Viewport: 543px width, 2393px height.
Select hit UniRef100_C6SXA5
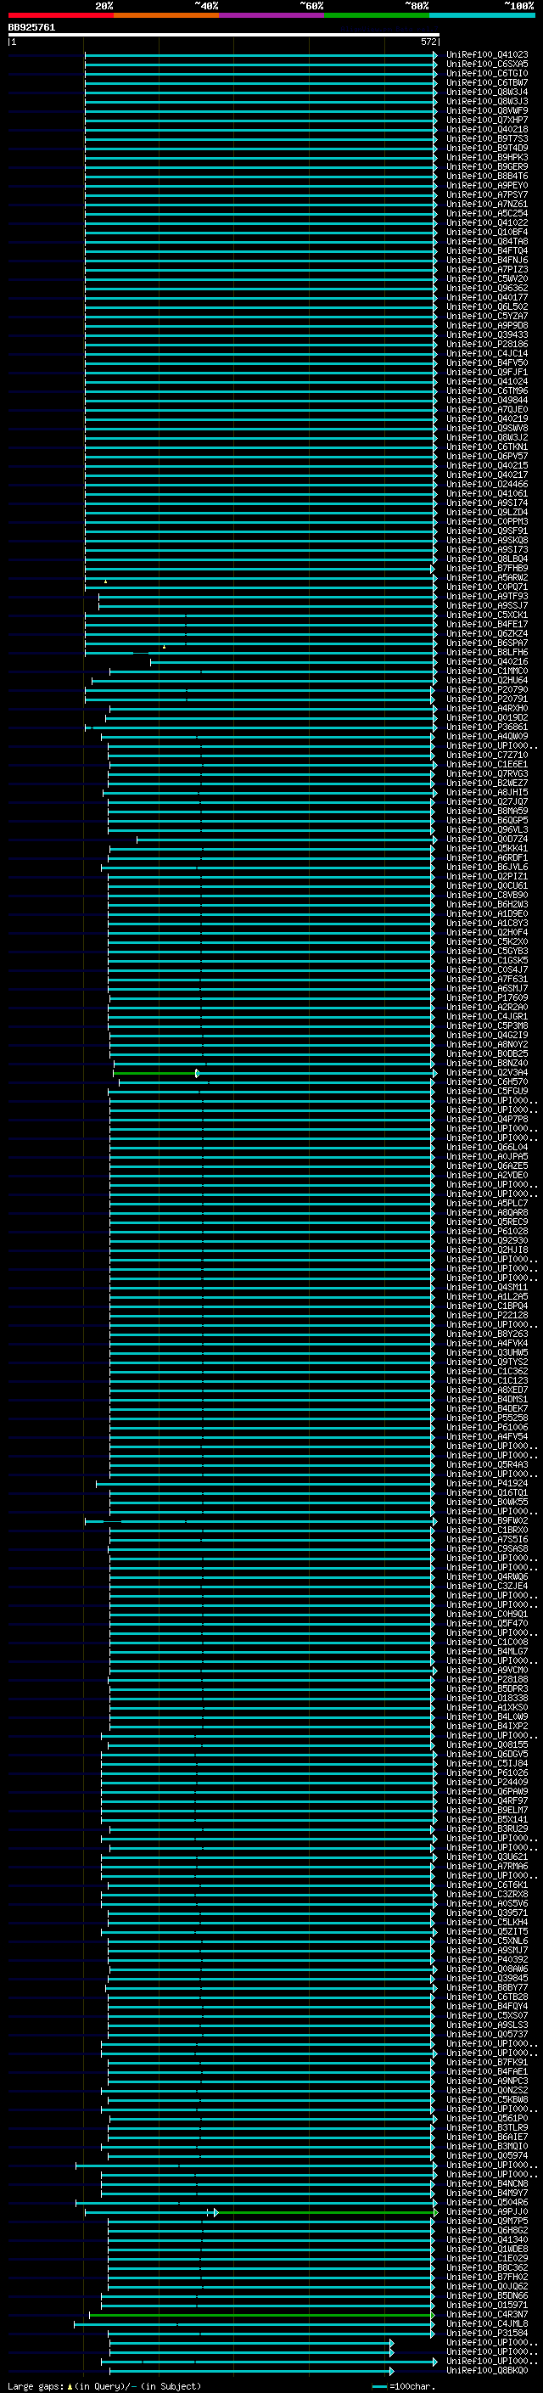tap(487, 65)
